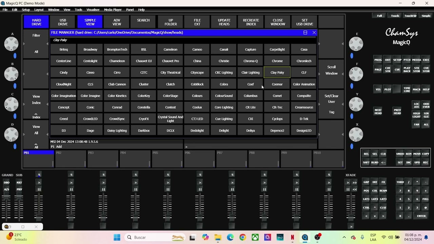The height and width of the screenshot is (244, 434).
Task: Select the PB1 playback page box
Action: [38, 159]
